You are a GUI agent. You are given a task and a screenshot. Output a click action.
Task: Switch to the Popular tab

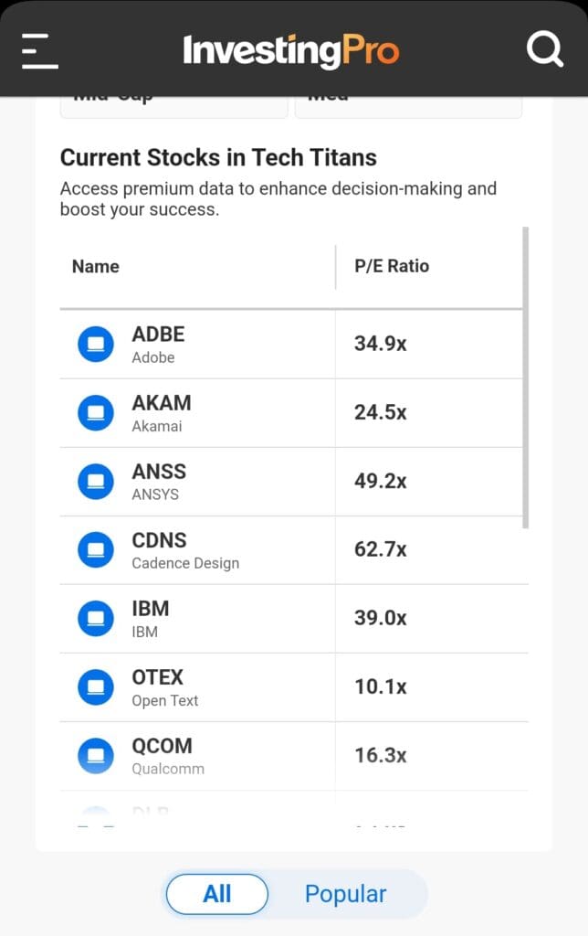coord(345,894)
